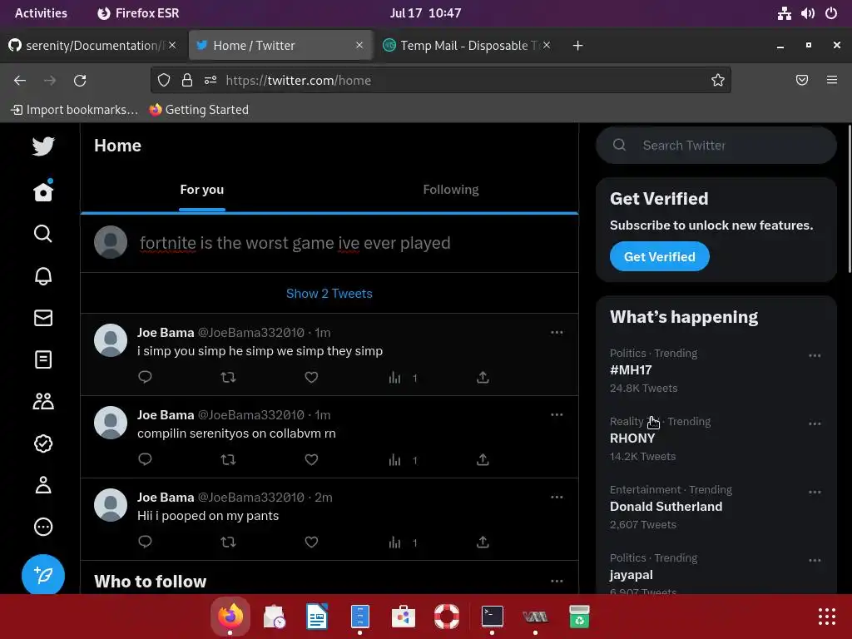
Task: View analytics of 'Hii i pooped' tweet
Action: (404, 542)
